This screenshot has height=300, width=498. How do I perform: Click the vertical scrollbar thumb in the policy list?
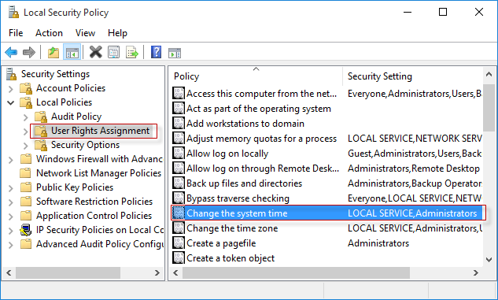[489, 107]
